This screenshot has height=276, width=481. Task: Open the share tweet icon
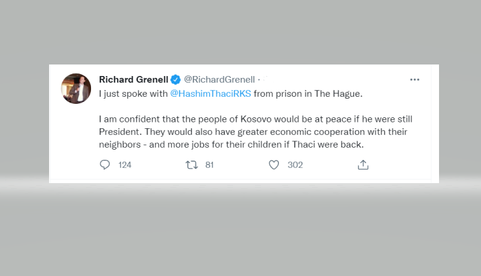click(363, 165)
